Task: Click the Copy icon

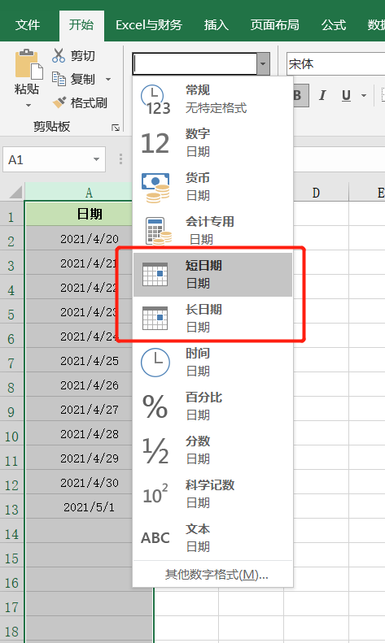Action: tap(59, 78)
